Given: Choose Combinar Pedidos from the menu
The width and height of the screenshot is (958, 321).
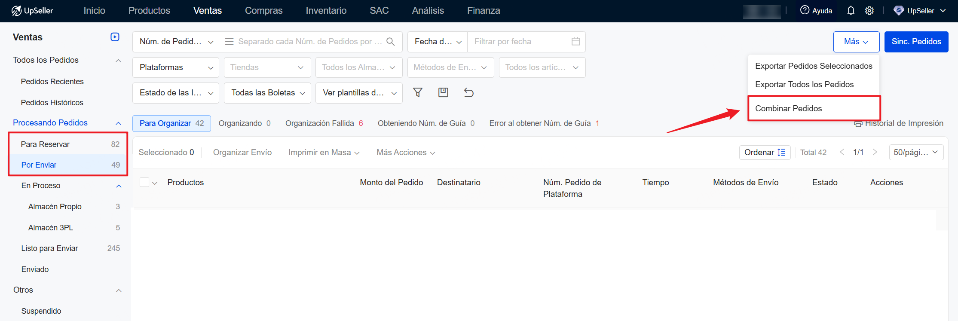Looking at the screenshot, I should (x=814, y=108).
